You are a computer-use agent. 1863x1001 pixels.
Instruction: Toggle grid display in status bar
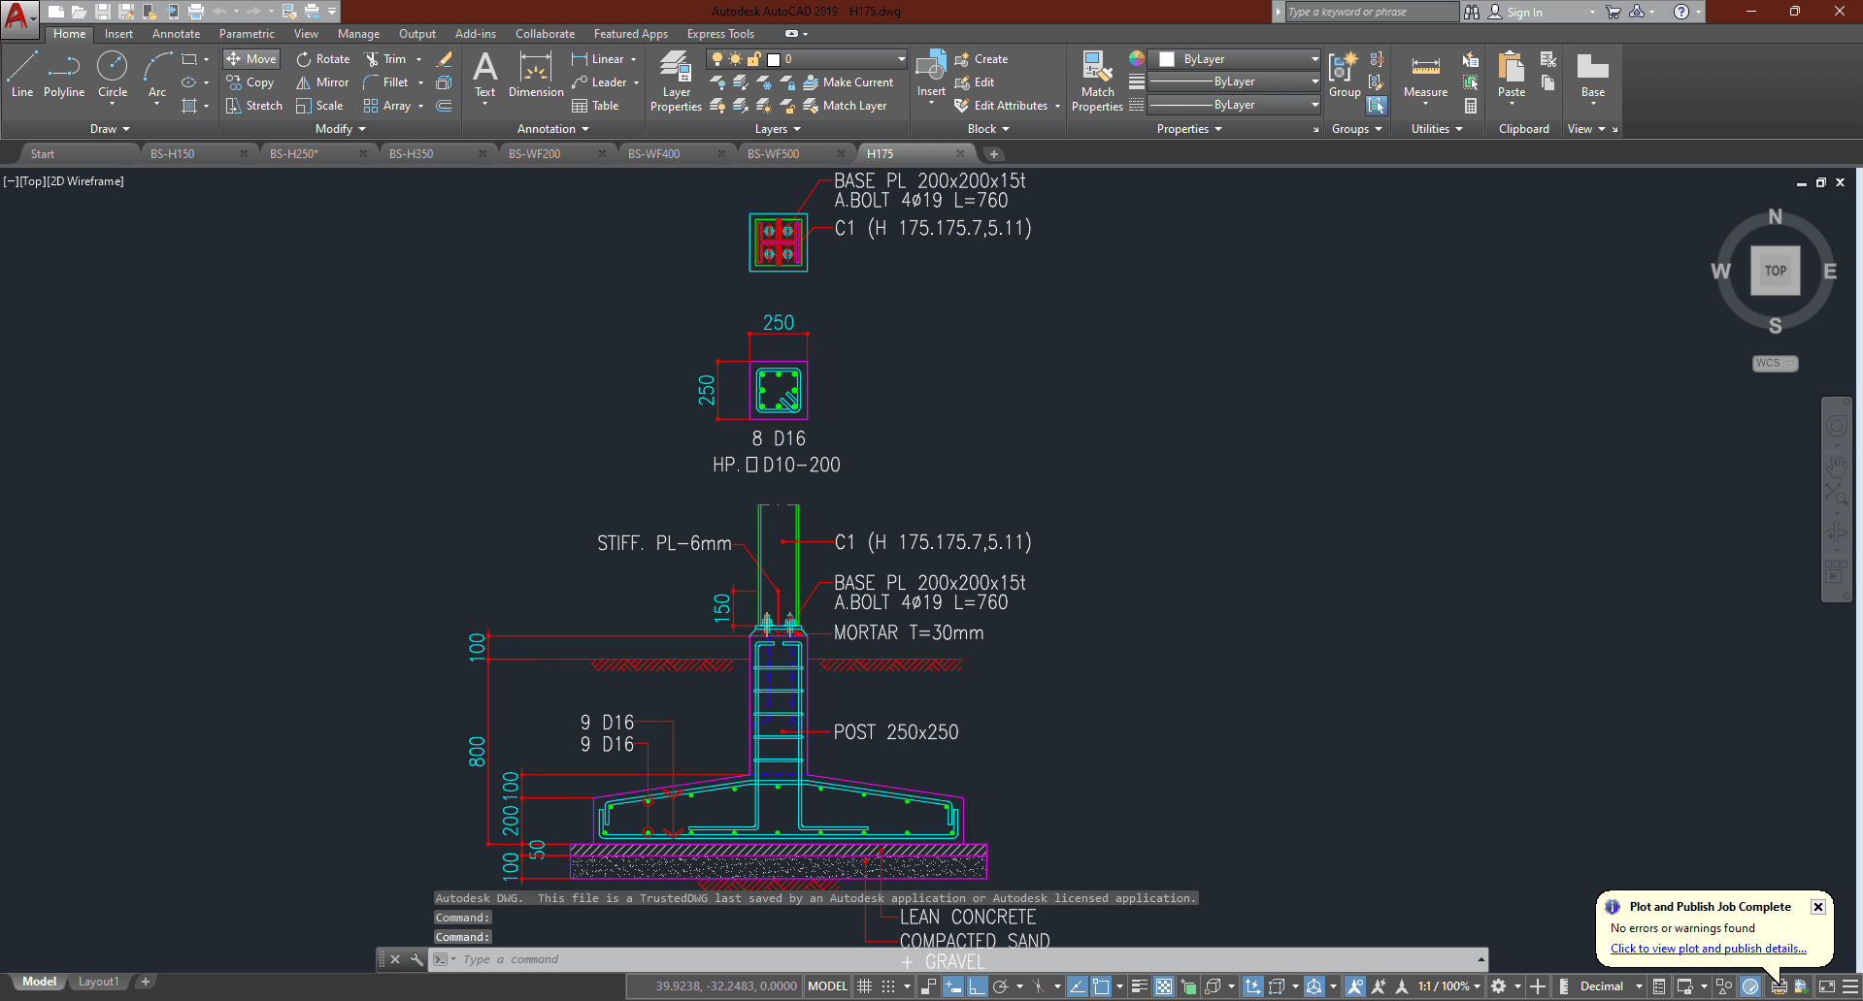tap(864, 986)
